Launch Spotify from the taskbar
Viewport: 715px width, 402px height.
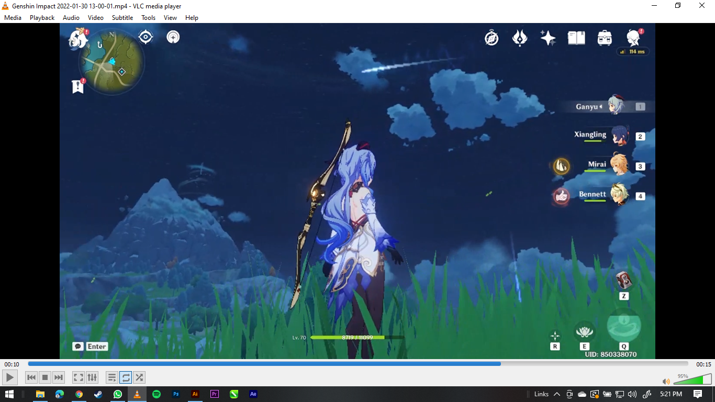[157, 394]
